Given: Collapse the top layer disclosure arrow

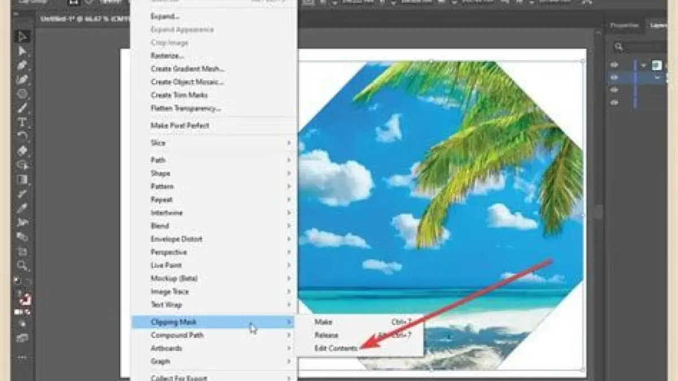Looking at the screenshot, I should tap(644, 65).
